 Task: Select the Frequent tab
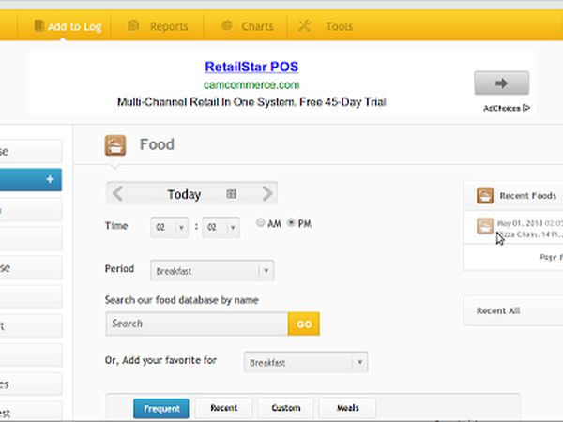point(161,408)
